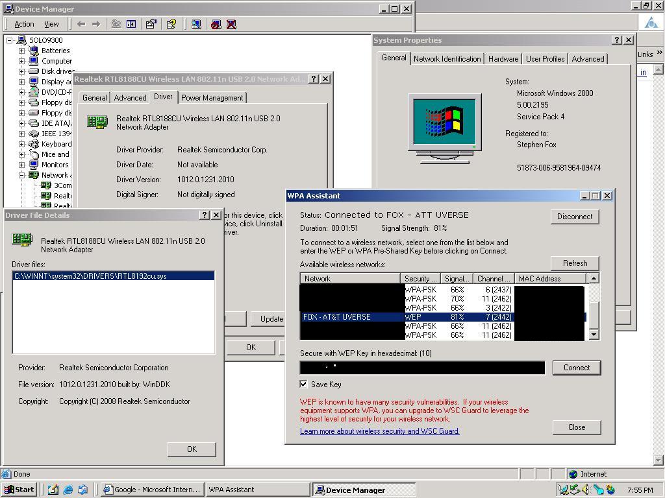Click the Up One Level toolbar icon
The image size is (665, 498).
(x=116, y=24)
